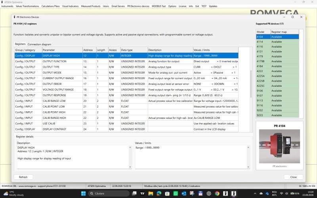Click the Register map column header

(285, 32)
